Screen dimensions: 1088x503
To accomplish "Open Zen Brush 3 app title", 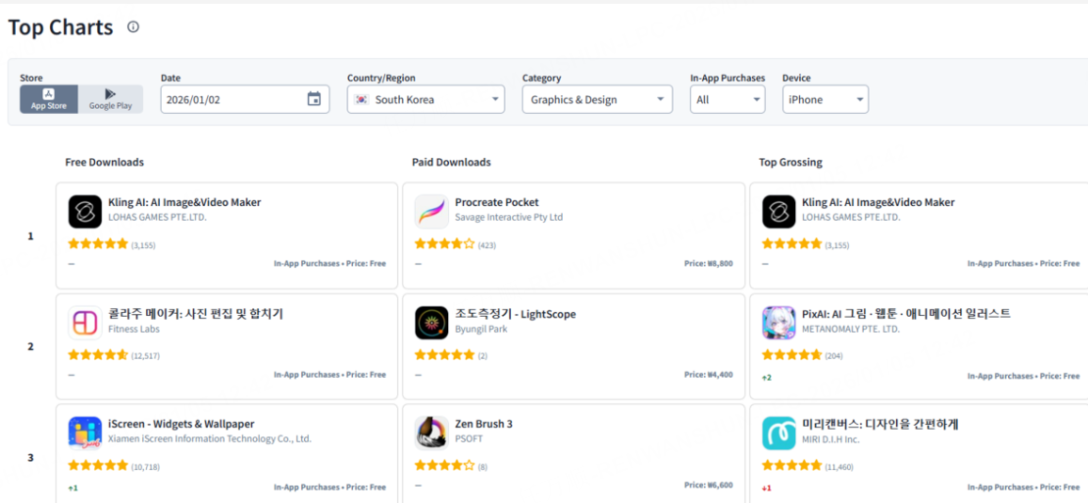I will click(x=484, y=424).
